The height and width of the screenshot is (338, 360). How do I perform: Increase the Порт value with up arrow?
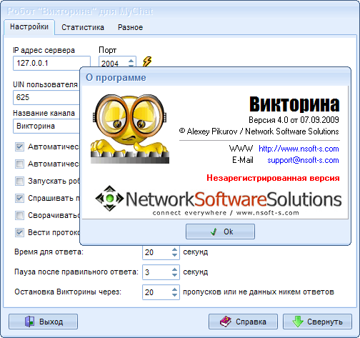click(131, 61)
